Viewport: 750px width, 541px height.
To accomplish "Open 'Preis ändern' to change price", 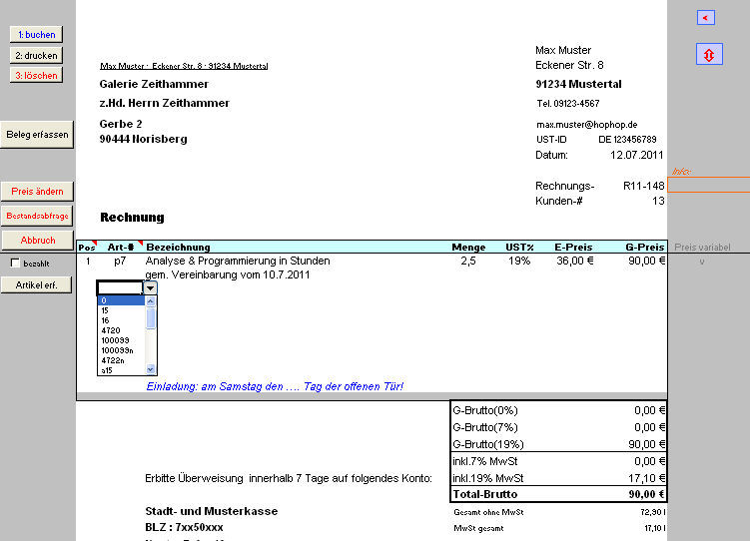I will tap(37, 191).
